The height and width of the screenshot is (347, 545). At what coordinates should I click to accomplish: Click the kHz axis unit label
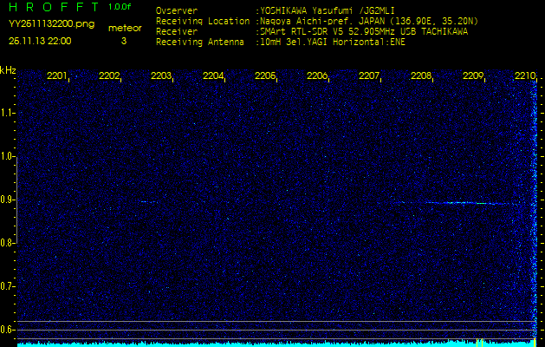pos(8,70)
